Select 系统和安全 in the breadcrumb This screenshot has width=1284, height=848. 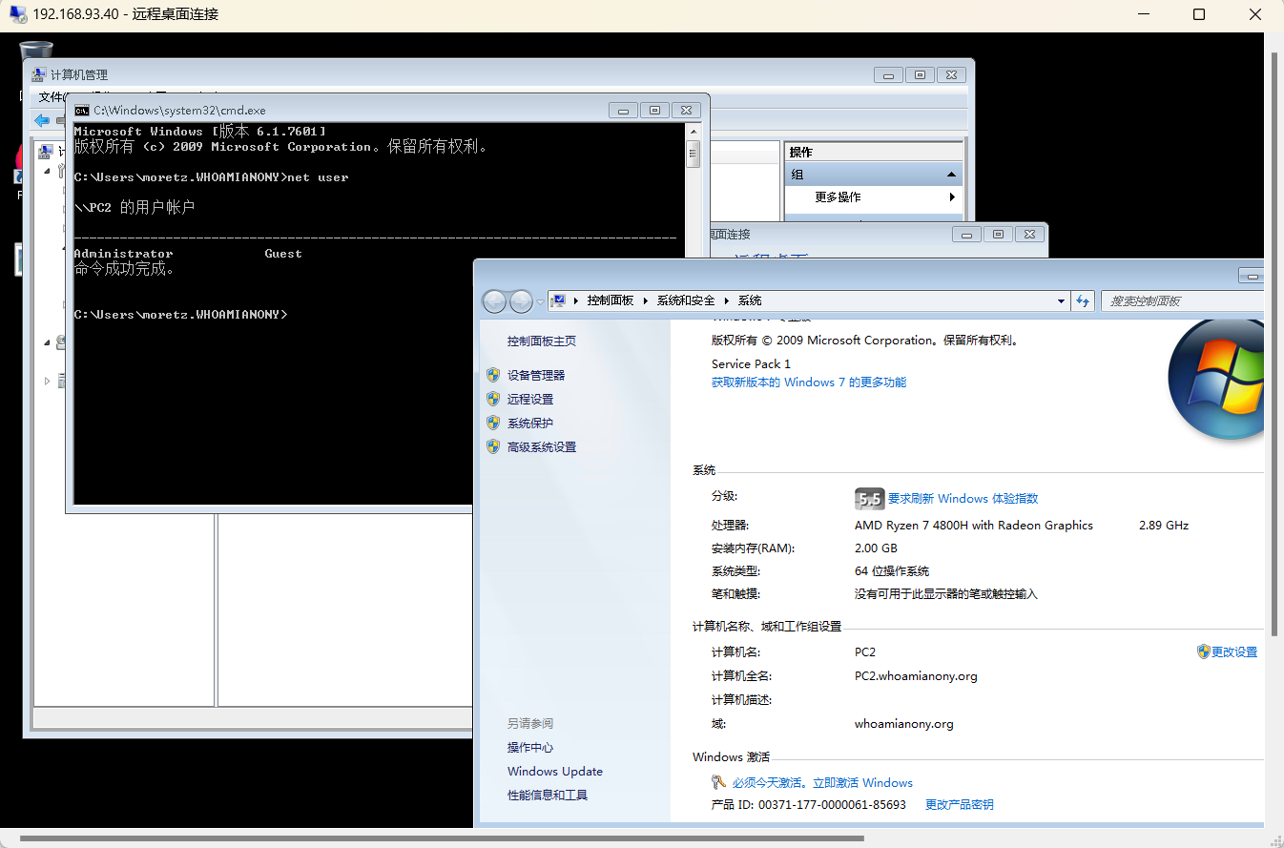click(686, 300)
